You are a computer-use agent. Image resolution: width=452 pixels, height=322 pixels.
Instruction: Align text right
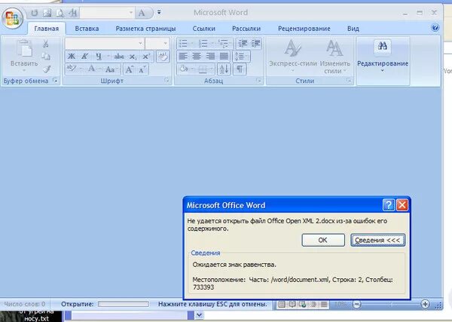210,57
